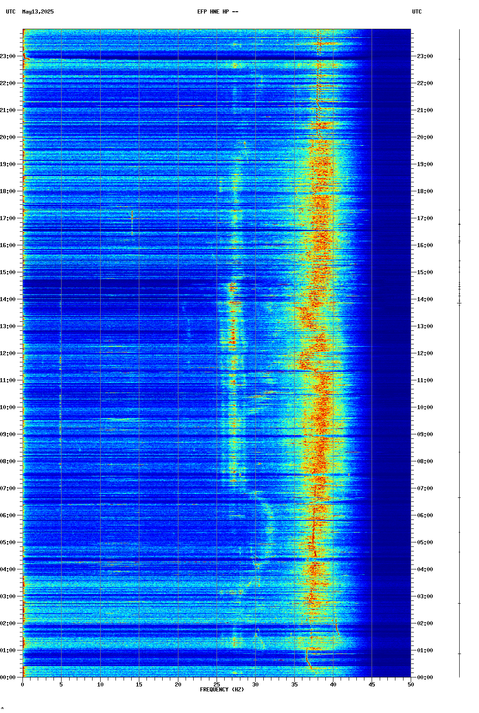Click the 12:00 label on the right time axis

point(425,353)
